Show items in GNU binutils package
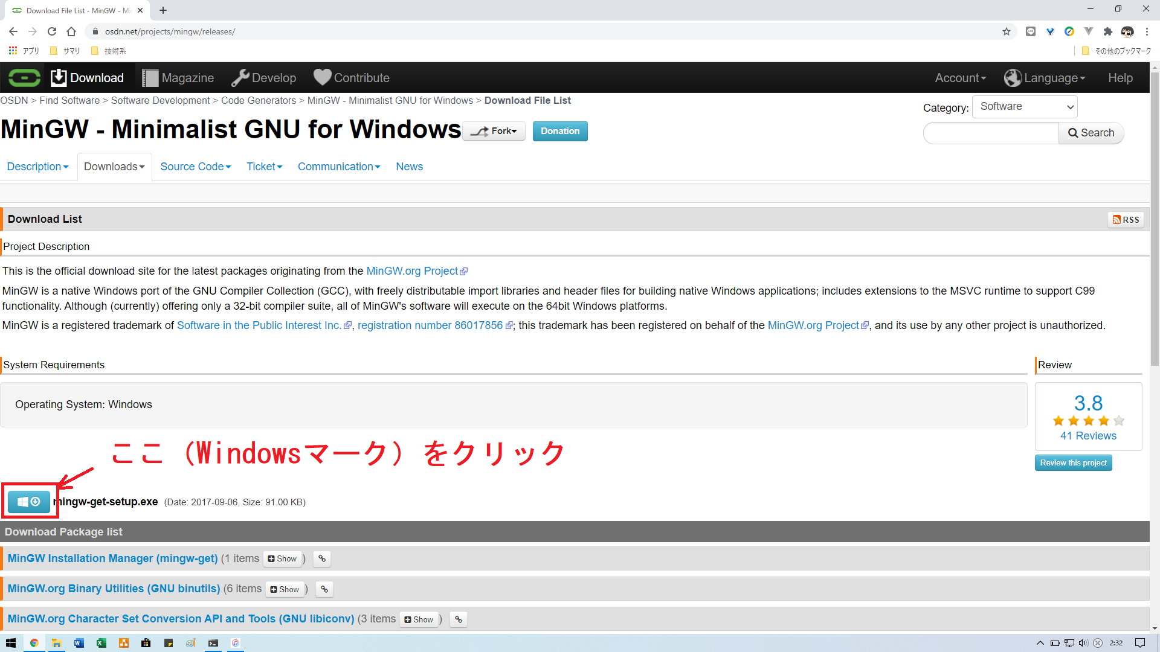This screenshot has height=652, width=1160. click(285, 589)
